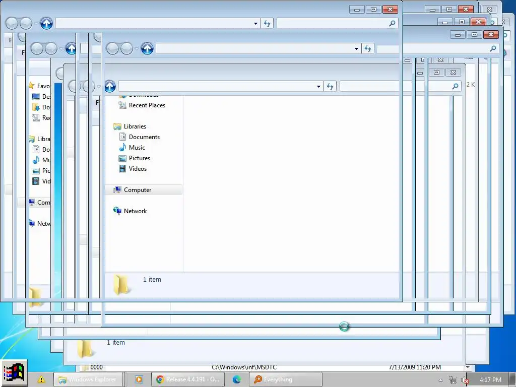The height and width of the screenshot is (387, 516).
Task: Click the magnifier in the topmost window's search box
Action: 392,23
